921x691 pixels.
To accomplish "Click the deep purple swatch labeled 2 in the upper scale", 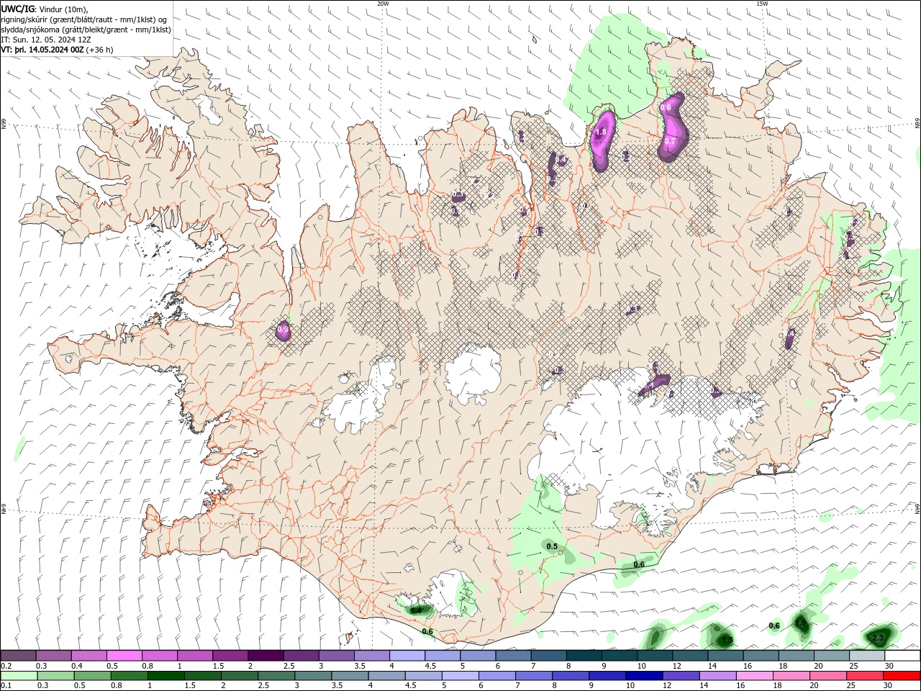I will [266, 656].
